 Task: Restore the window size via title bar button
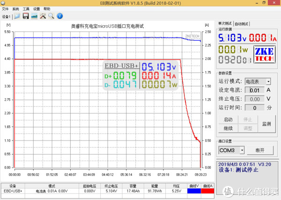click(x=264, y=3)
